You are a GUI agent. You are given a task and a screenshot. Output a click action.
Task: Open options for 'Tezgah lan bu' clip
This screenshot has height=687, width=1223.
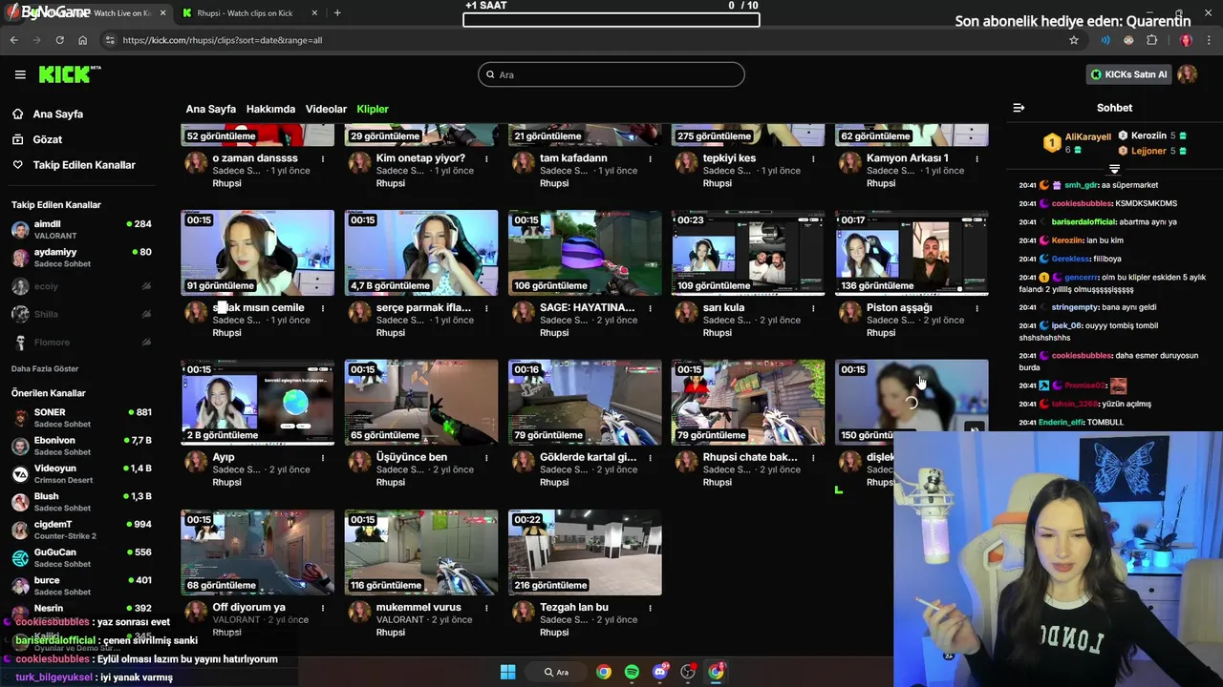[650, 608]
